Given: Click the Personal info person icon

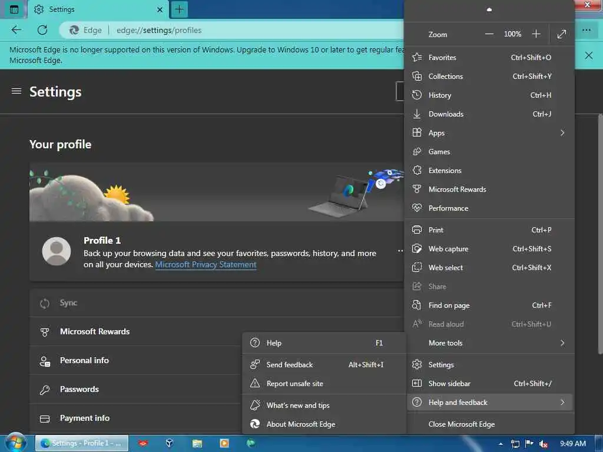Looking at the screenshot, I should coord(45,361).
